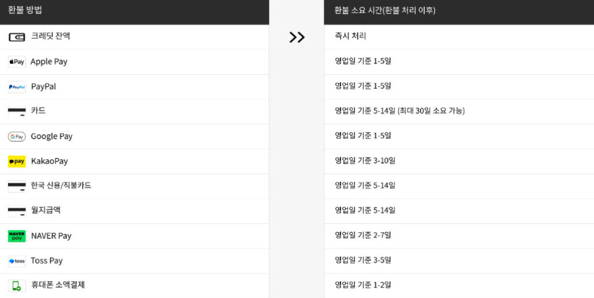Select the Apple Pay label text

(49, 61)
